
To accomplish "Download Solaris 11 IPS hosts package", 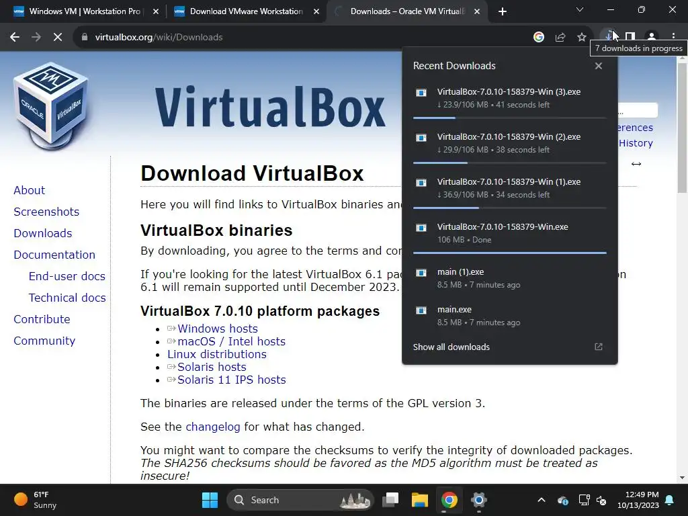I will (x=231, y=380).
